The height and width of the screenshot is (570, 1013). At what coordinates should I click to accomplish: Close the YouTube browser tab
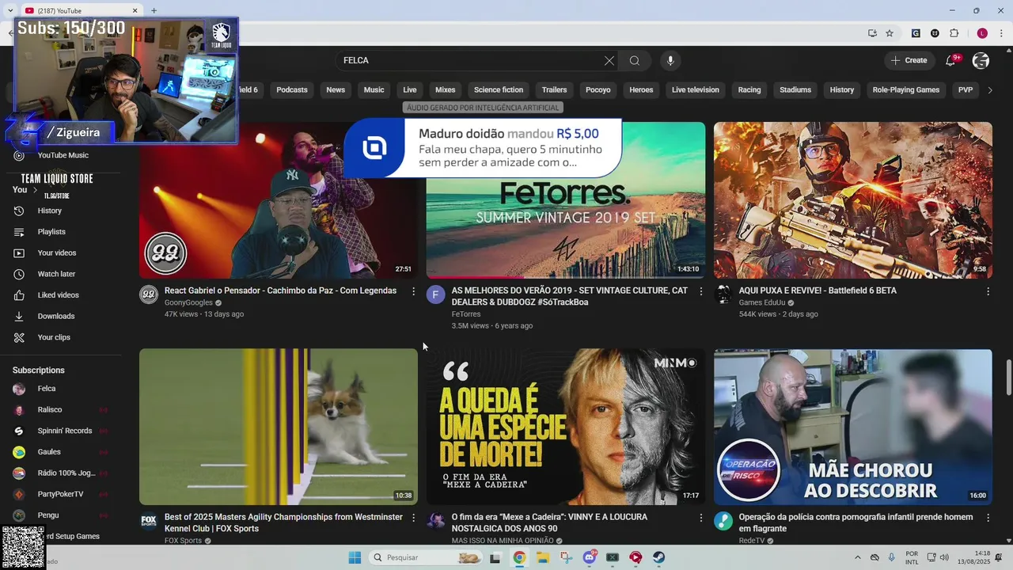point(135,10)
